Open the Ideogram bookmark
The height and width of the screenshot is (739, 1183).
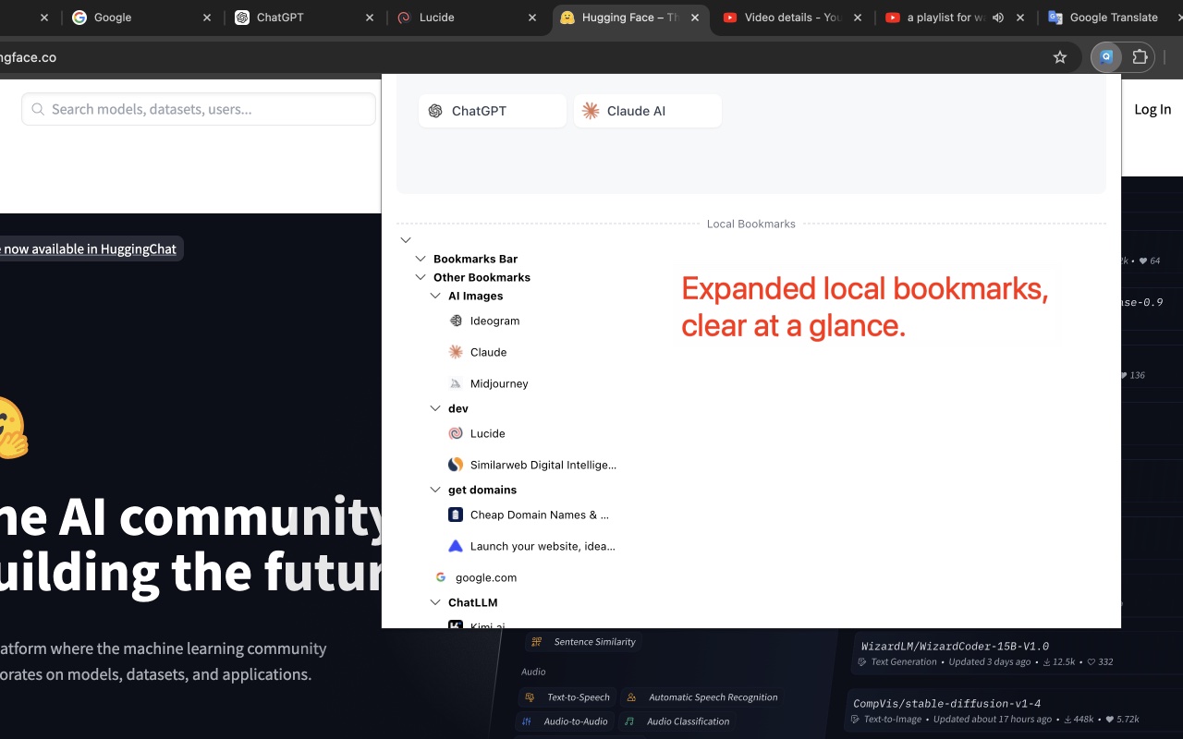(494, 321)
